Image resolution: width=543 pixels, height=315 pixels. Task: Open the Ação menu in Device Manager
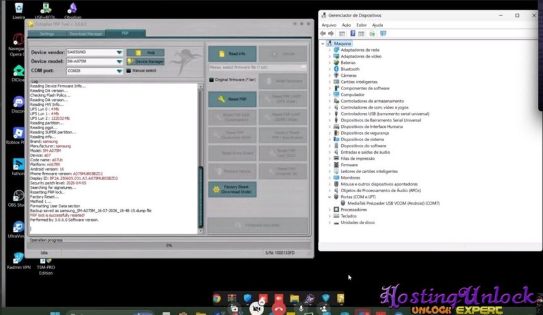346,25
